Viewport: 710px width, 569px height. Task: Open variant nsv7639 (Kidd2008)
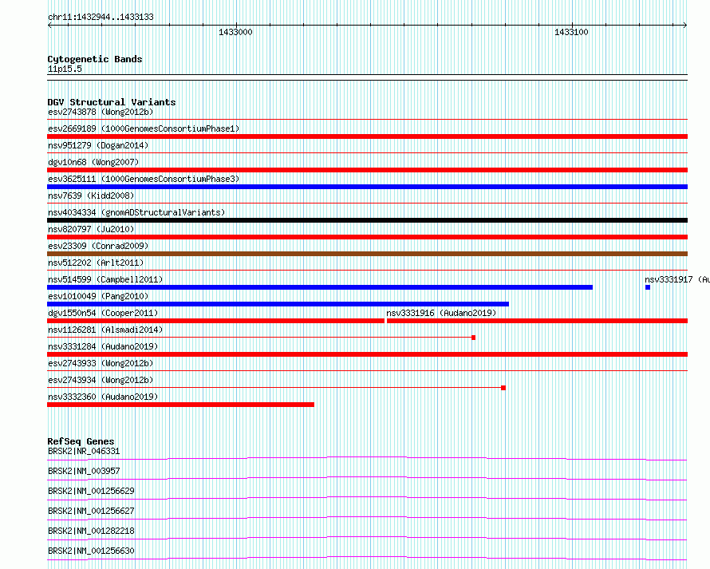pos(91,196)
